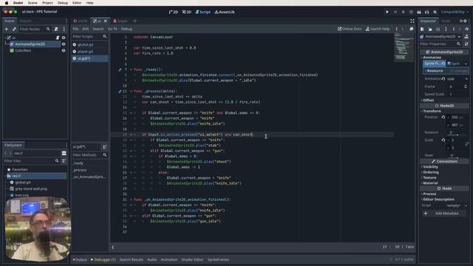
Task: Open Inspector property tools menu
Action: [466, 44]
